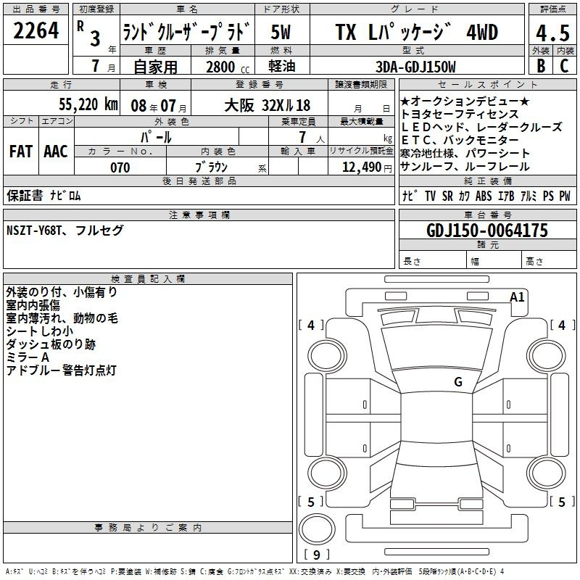Click SR sunroof equipment code
Image resolution: width=580 pixels, height=580 pixels.
[447, 196]
